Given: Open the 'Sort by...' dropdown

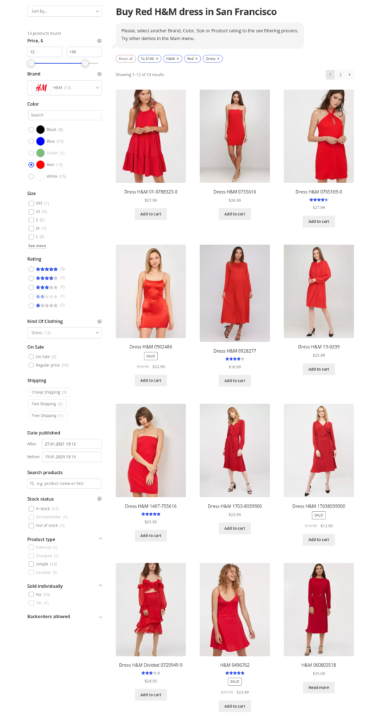Looking at the screenshot, I should 64,11.
